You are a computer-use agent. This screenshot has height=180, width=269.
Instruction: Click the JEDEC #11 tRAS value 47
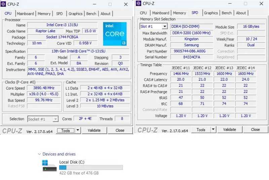coord(181,98)
